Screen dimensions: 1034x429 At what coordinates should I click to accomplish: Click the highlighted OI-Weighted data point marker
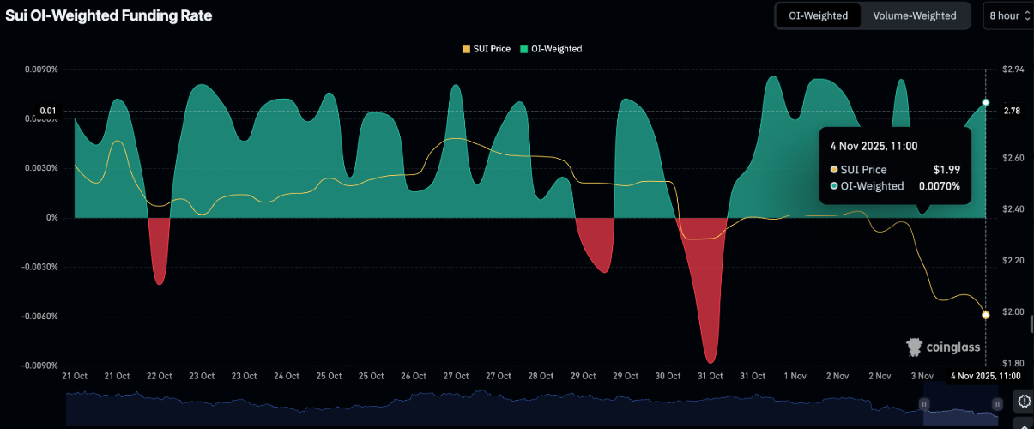tap(985, 103)
